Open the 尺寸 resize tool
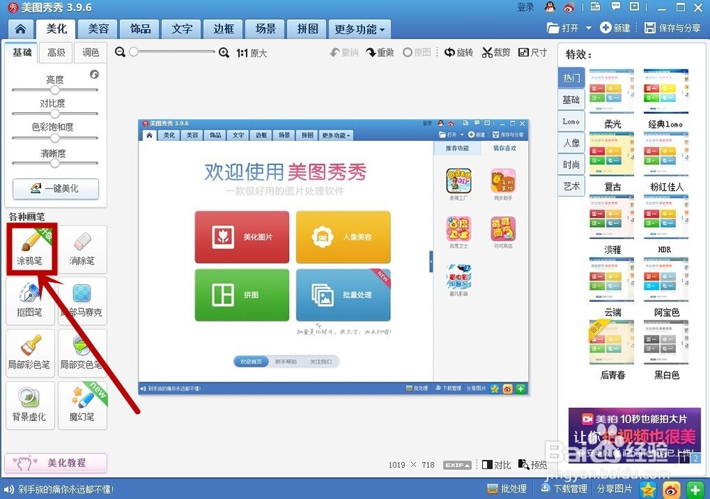 coord(532,53)
